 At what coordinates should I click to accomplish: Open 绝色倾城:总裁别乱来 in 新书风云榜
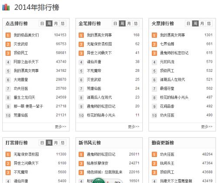[x=105, y=172]
